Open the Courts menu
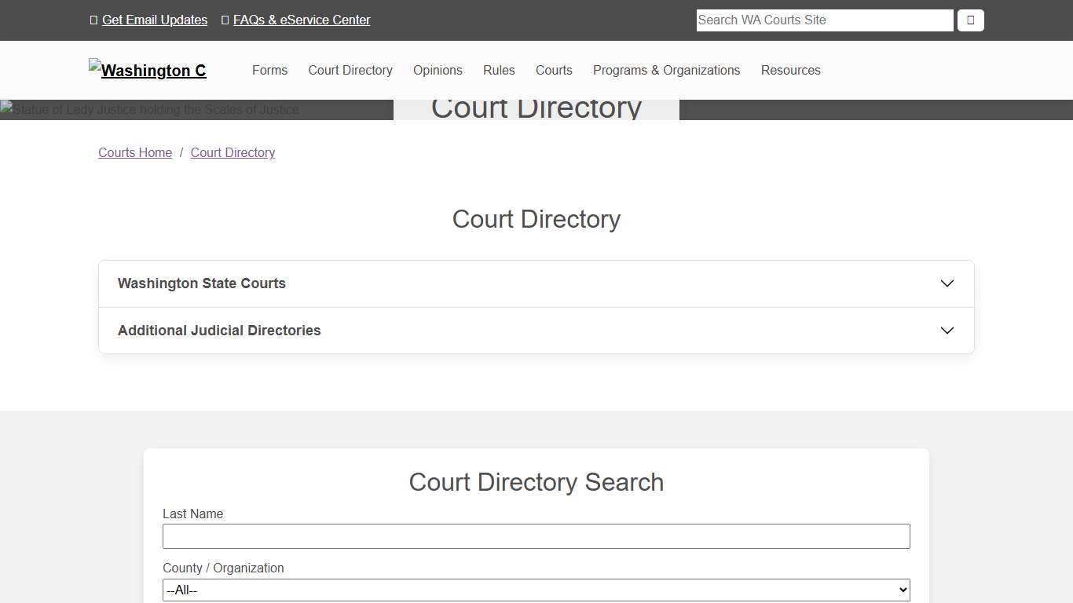Screen dimensions: 1073x603 tap(554, 70)
